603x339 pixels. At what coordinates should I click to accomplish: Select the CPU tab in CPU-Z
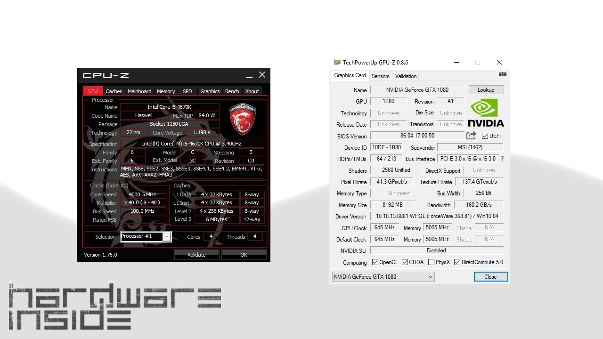click(93, 91)
